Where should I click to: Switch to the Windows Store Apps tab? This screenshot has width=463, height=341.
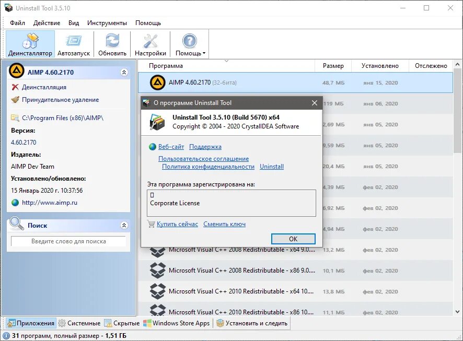point(176,323)
